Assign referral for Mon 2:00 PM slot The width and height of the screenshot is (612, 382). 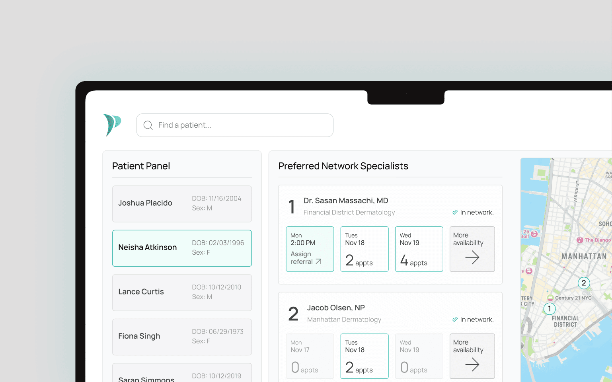pyautogui.click(x=310, y=249)
